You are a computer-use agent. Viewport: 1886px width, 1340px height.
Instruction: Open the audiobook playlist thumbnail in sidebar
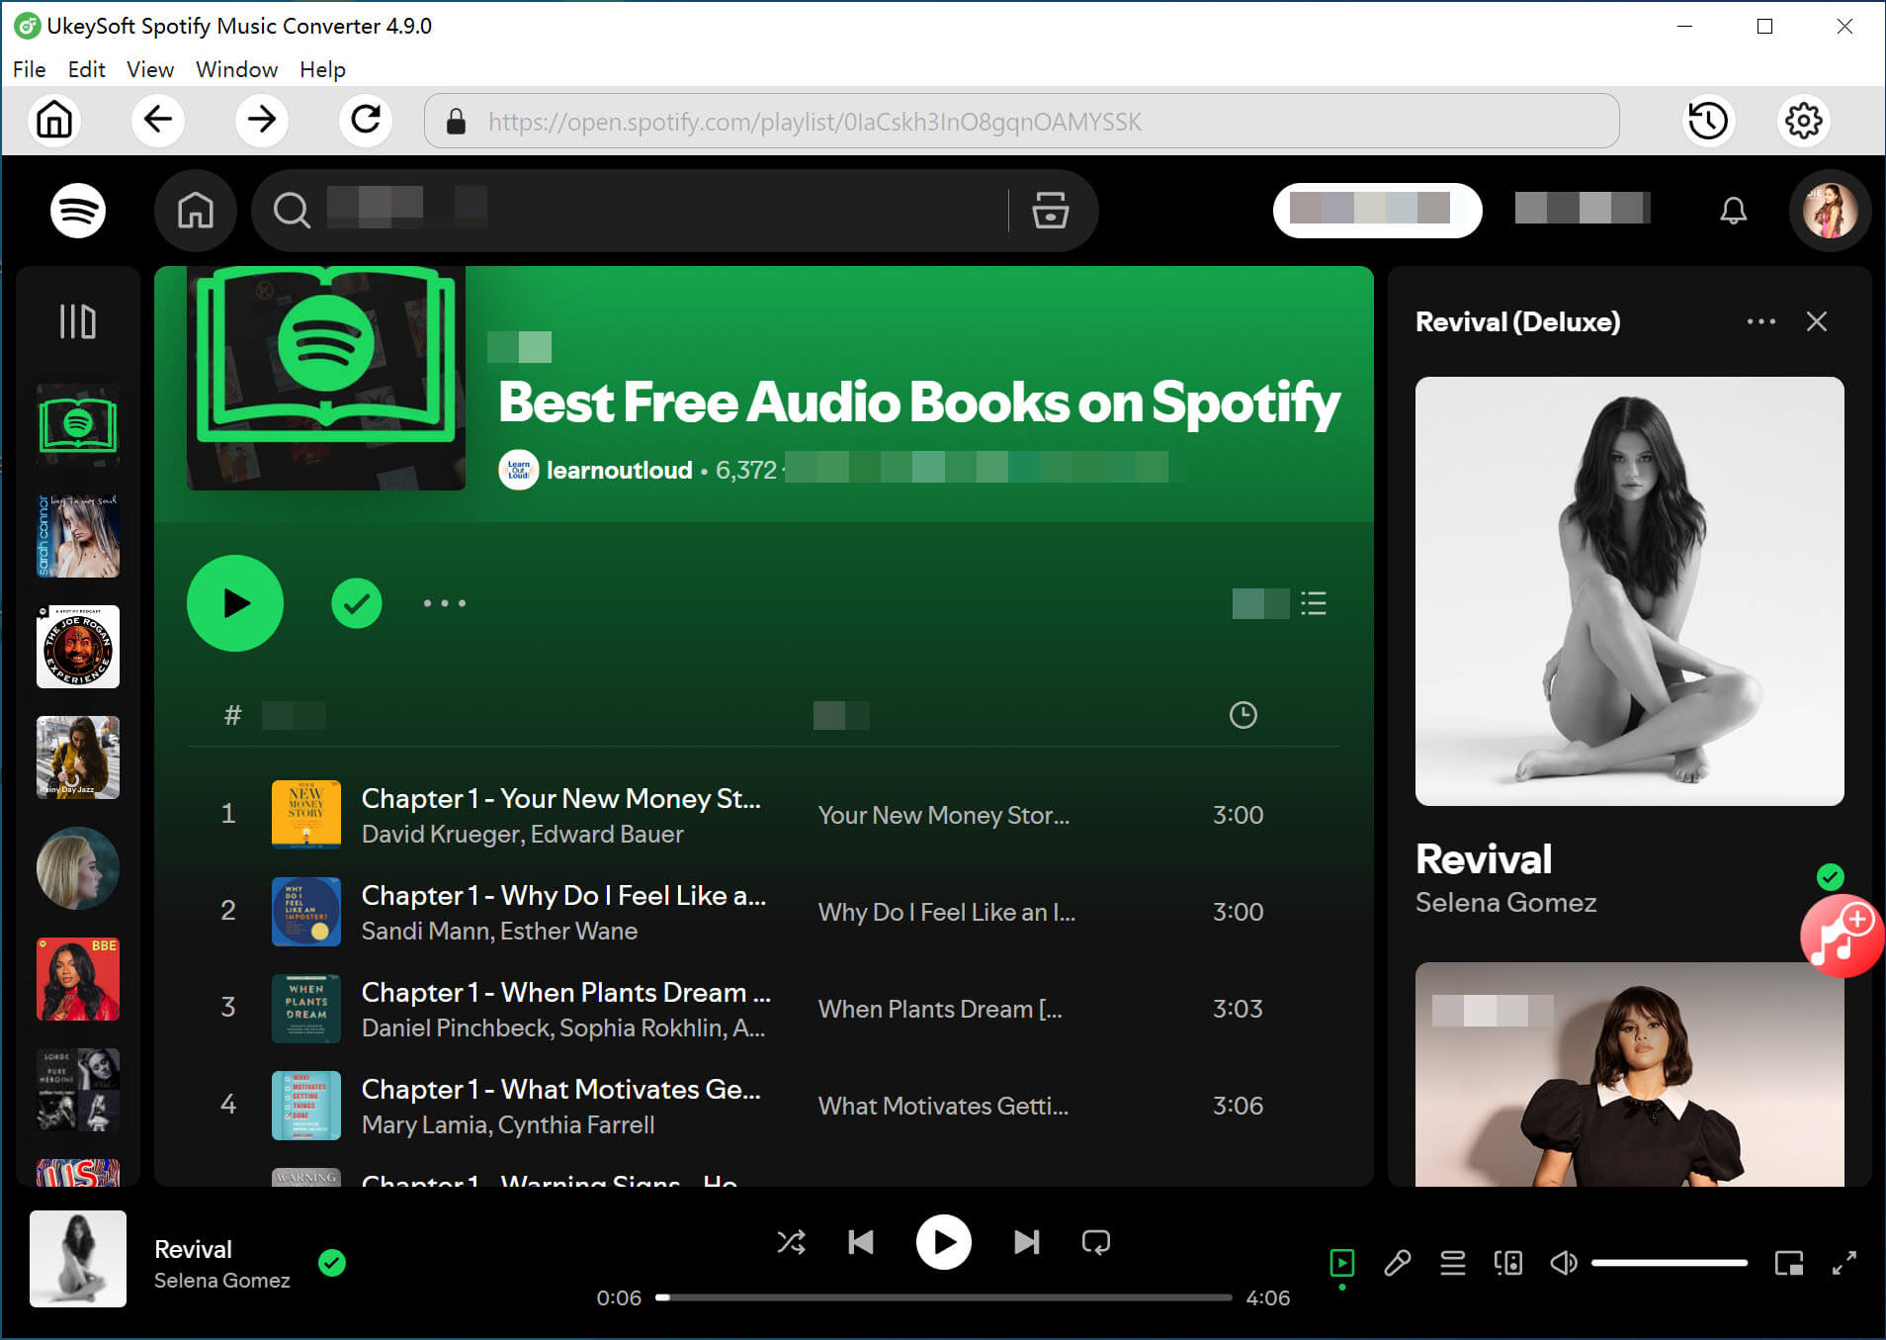pyautogui.click(x=78, y=425)
